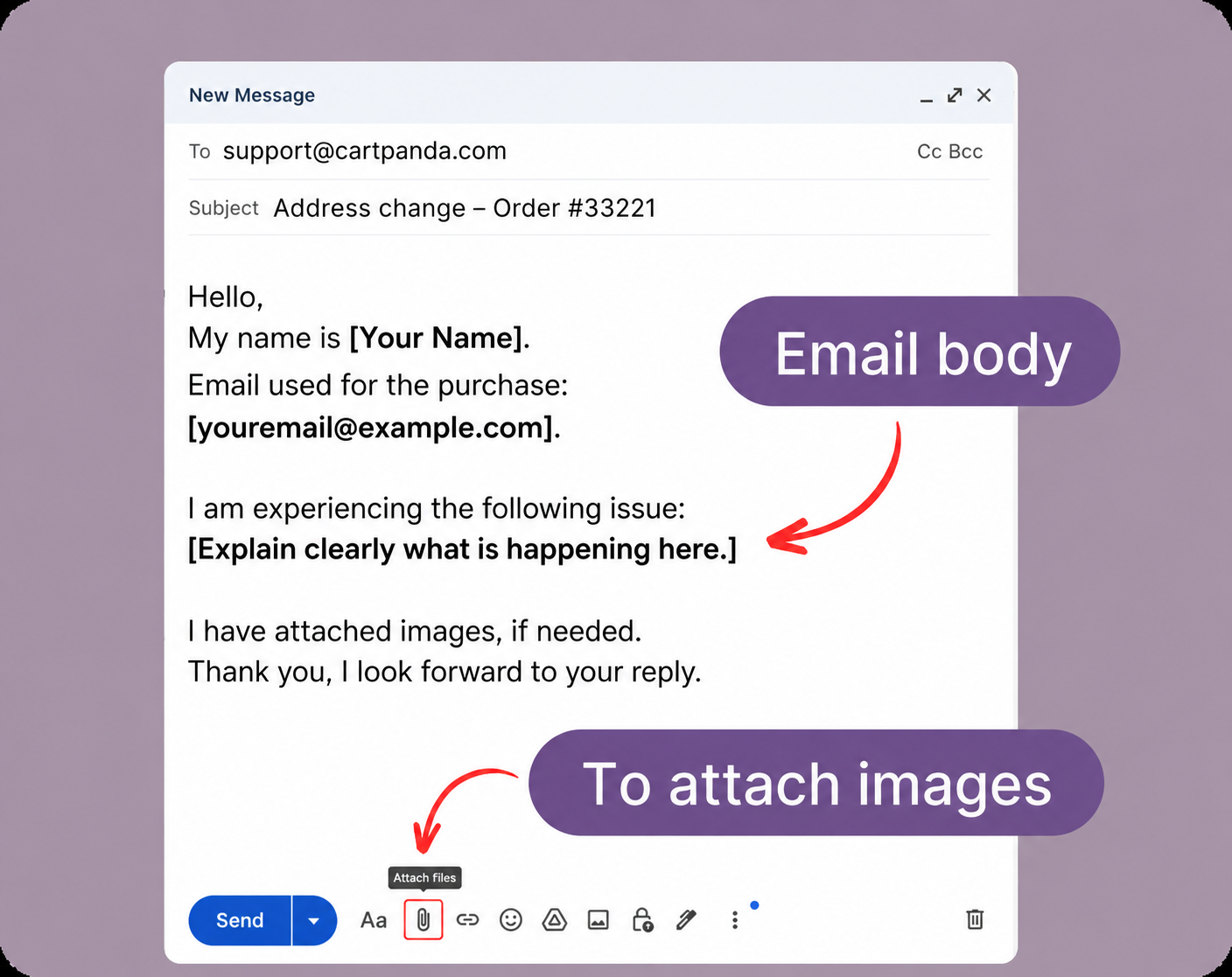The height and width of the screenshot is (977, 1232).
Task: Click the Send button
Action: click(240, 920)
